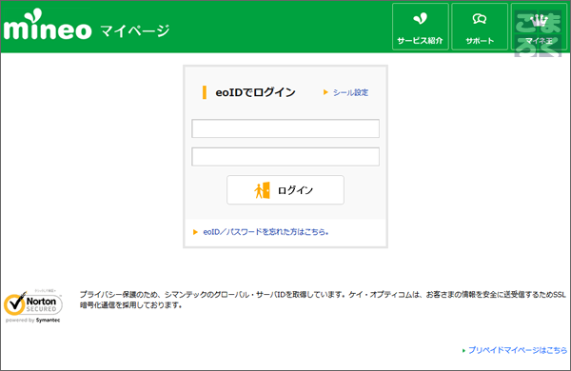
Task: Click the ログイン button
Action: point(285,190)
